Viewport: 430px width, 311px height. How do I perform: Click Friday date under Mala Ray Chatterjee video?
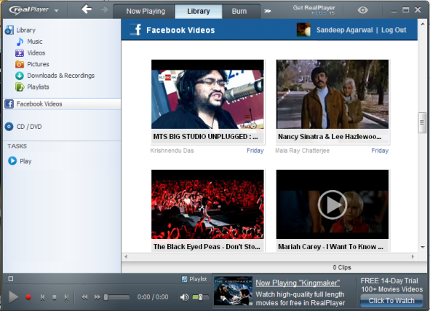(380, 151)
